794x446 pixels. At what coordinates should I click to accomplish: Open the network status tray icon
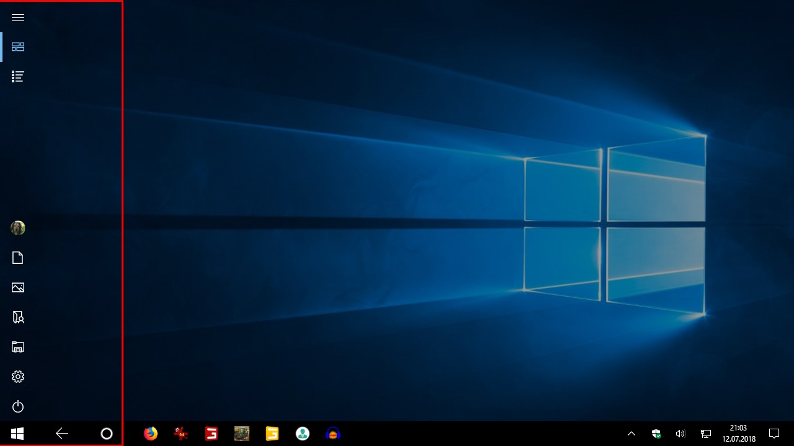[x=706, y=434]
